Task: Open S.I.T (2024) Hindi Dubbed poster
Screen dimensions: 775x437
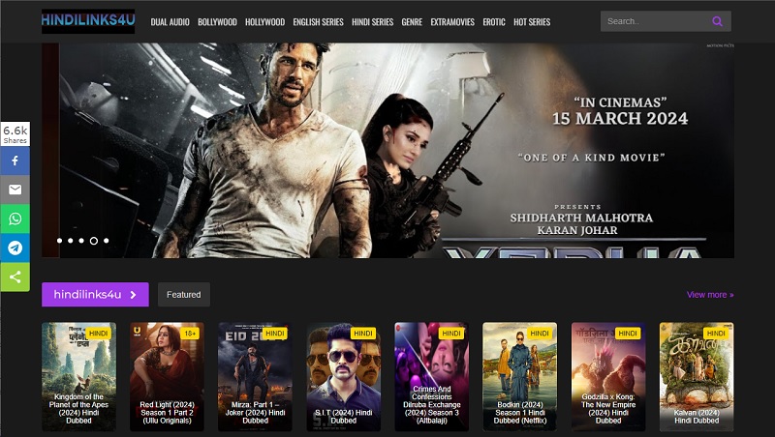Action: pyautogui.click(x=344, y=377)
